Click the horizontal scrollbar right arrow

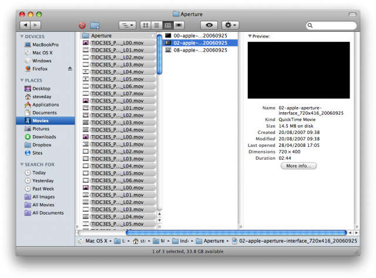pyautogui.click(x=357, y=233)
